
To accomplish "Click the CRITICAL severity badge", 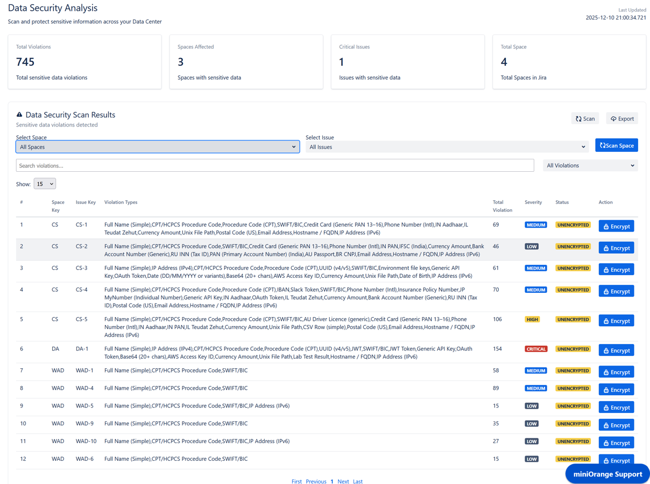I will (535, 349).
